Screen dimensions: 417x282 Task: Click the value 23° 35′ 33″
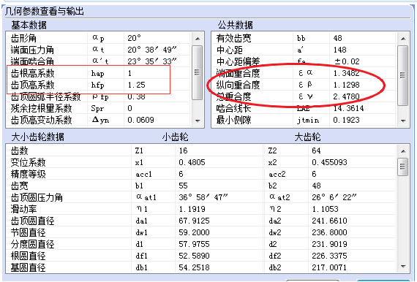(x=152, y=61)
